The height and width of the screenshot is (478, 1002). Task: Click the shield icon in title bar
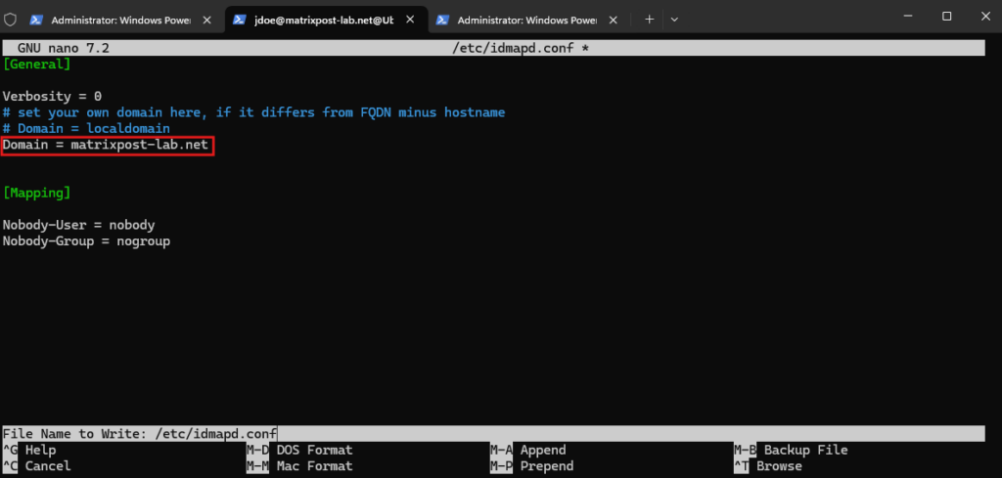coord(10,20)
